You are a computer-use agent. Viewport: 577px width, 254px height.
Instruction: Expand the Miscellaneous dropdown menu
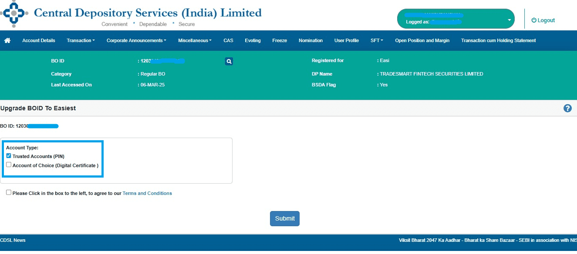pos(195,40)
